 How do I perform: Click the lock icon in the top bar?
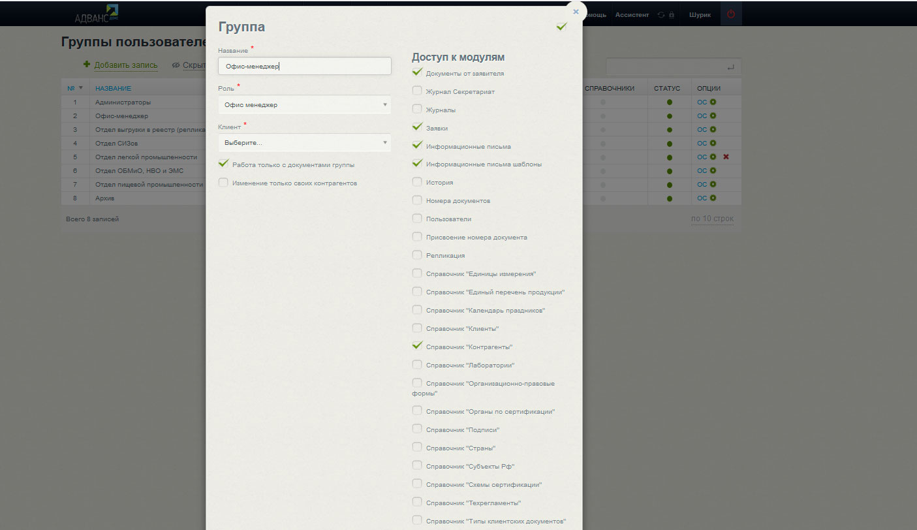click(x=671, y=15)
